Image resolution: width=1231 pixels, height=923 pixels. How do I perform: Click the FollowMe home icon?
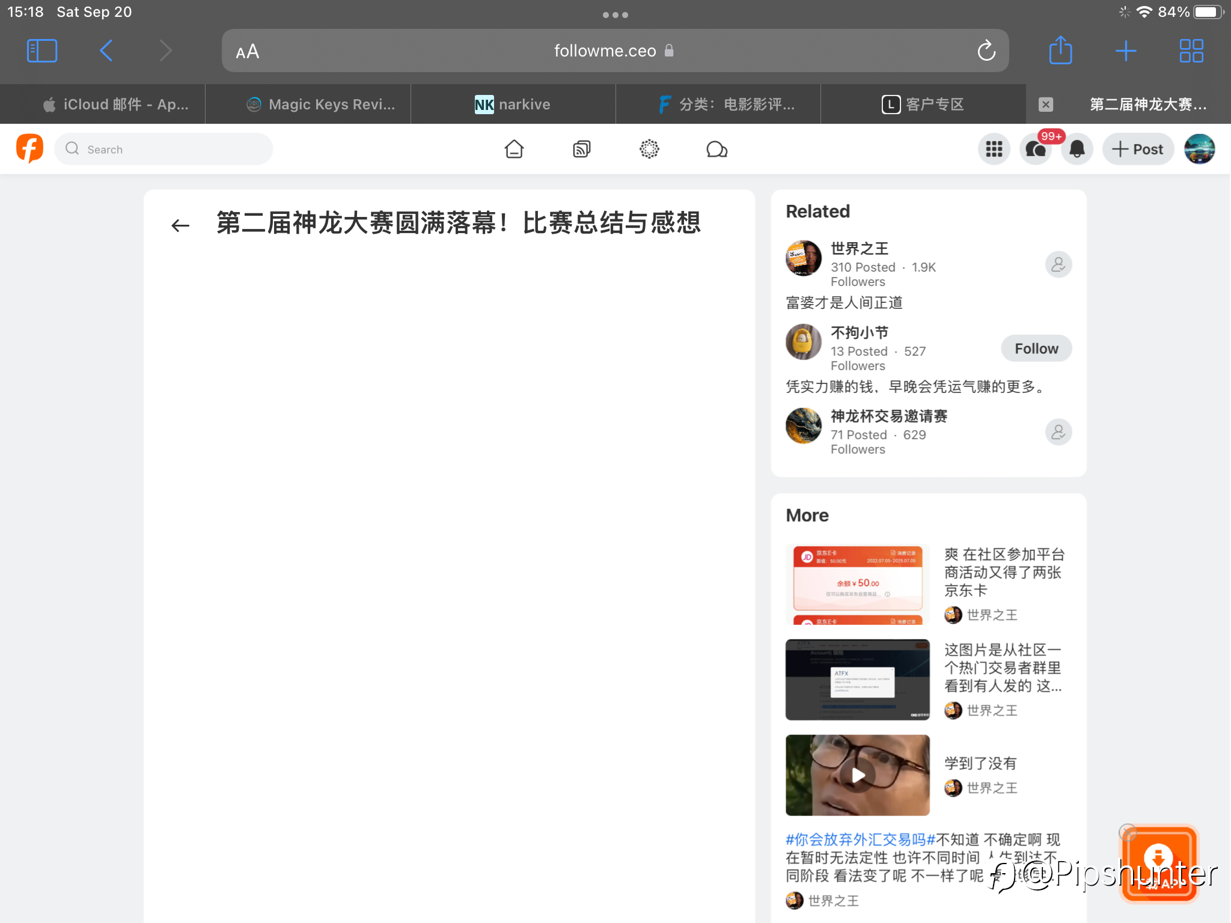point(514,149)
